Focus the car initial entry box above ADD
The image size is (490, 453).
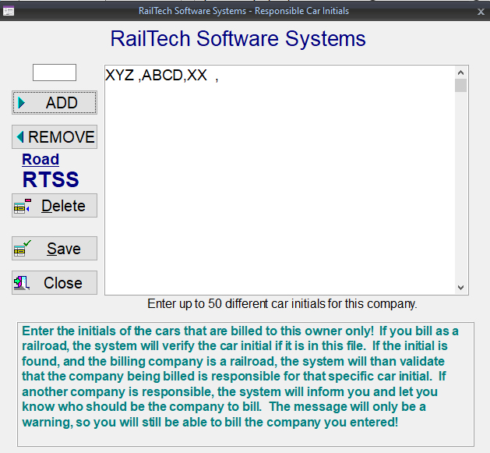click(54, 73)
